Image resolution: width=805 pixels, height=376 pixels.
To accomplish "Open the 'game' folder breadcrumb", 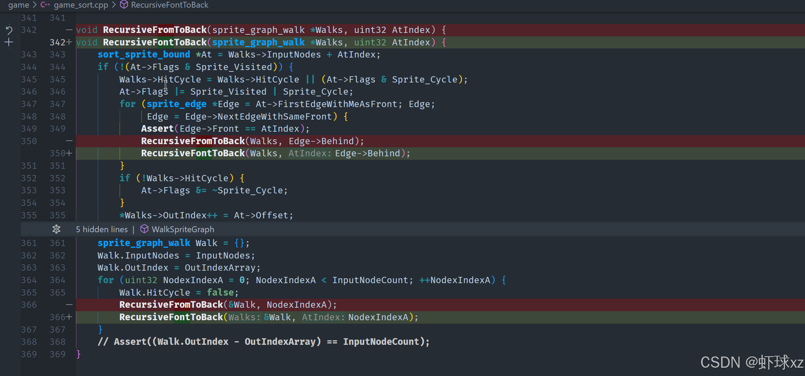I will coord(19,5).
